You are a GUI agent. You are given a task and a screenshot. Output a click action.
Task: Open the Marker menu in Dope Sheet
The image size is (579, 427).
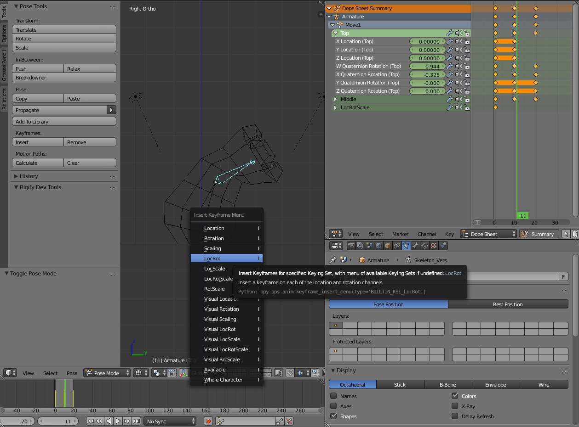tap(400, 234)
